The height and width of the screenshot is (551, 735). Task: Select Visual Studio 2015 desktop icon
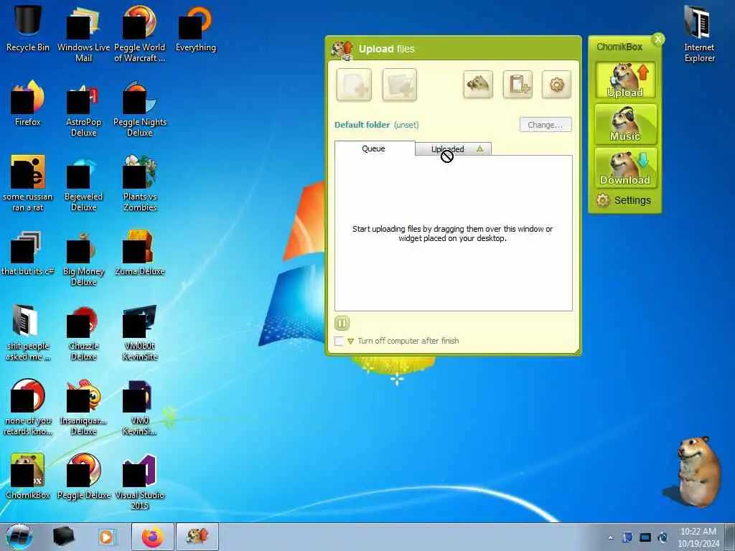(140, 481)
